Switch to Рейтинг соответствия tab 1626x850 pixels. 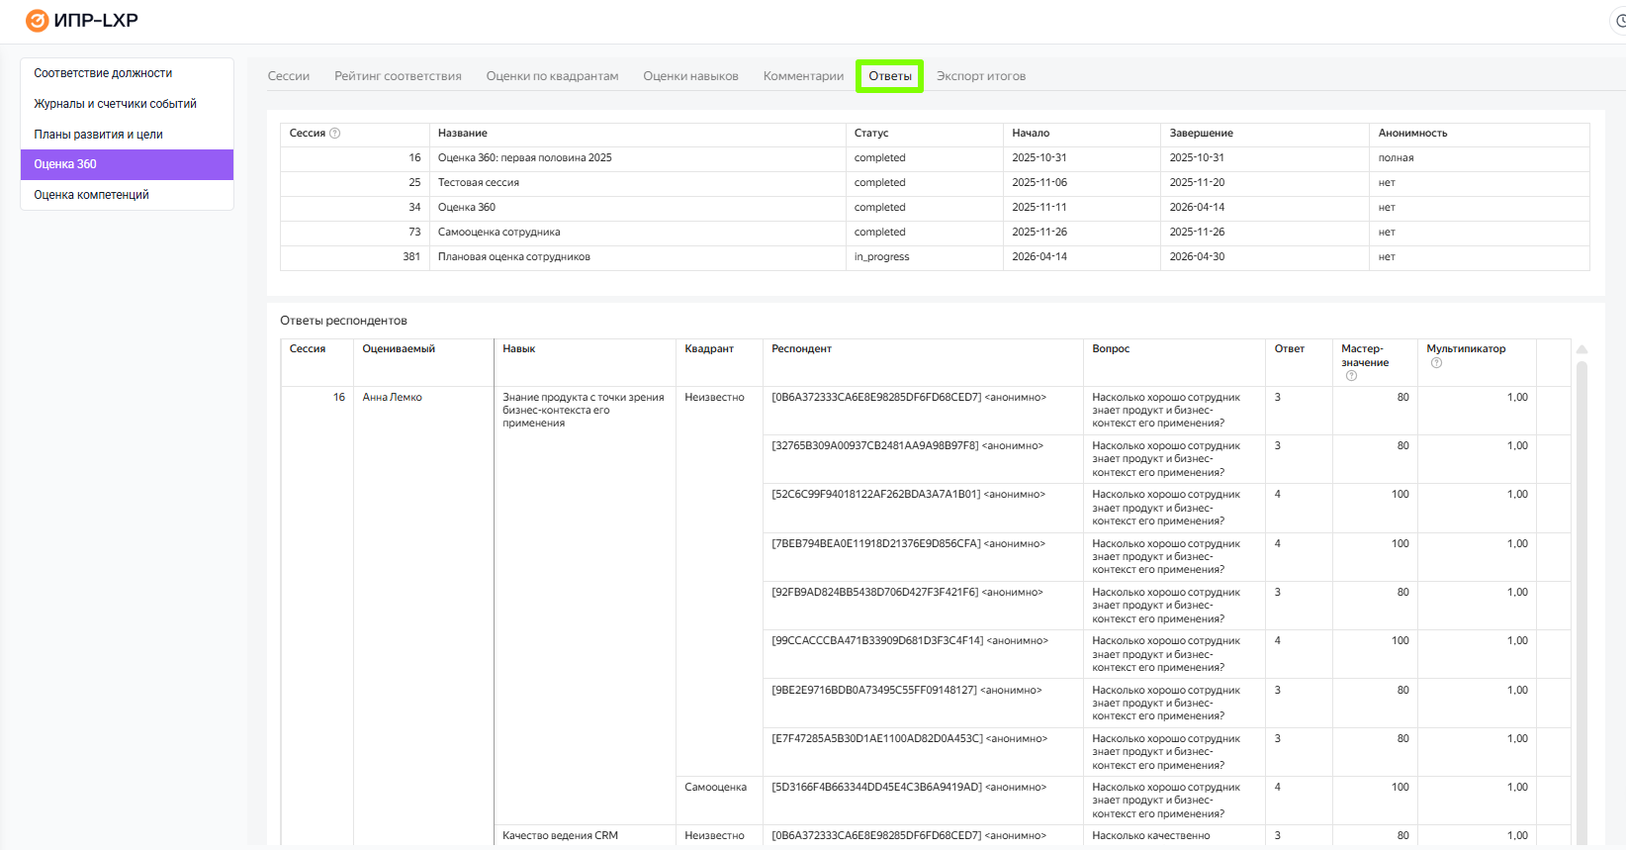click(398, 76)
